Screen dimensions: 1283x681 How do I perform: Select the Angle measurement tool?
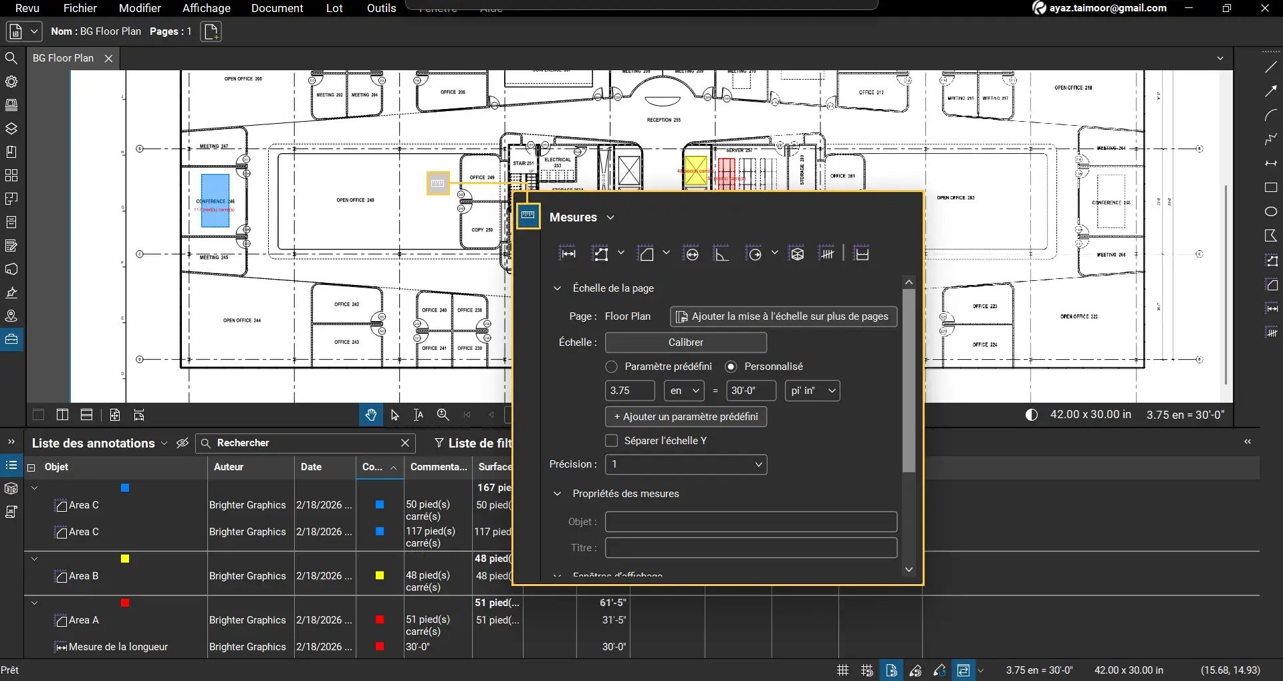[x=720, y=254]
